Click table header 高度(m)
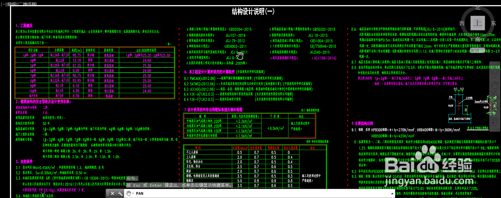Viewport: 501px width, 198px height. click(77, 50)
